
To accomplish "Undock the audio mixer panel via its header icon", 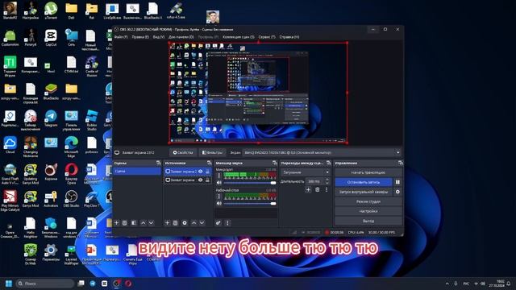I will (275, 163).
